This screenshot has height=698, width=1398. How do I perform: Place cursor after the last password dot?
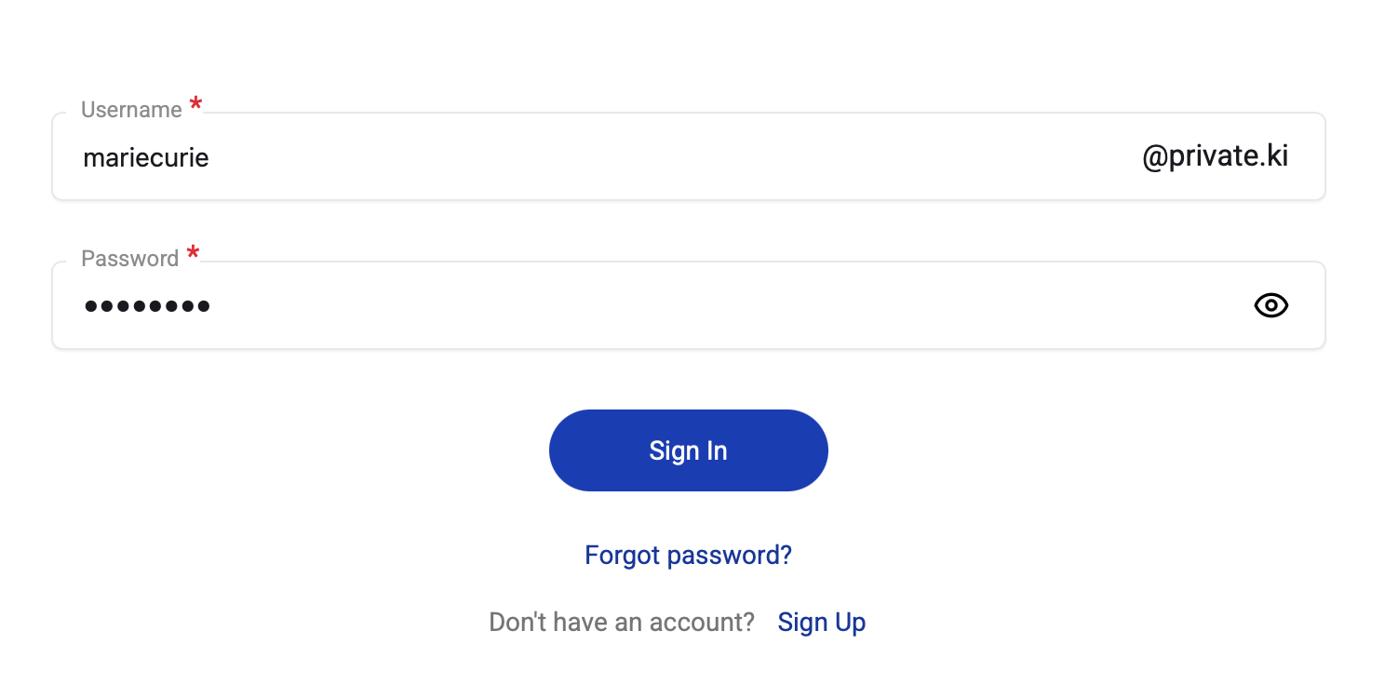pos(211,305)
